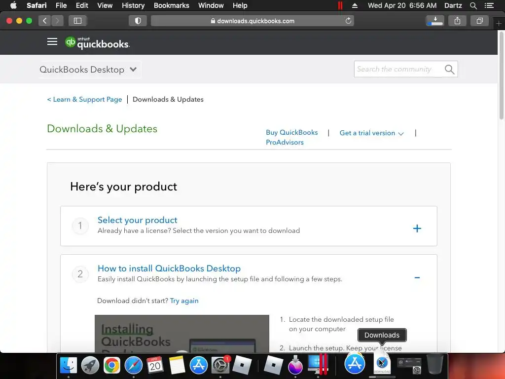Open Launchpad from the Dock
Viewport: 505px width, 379px height.
click(90, 365)
